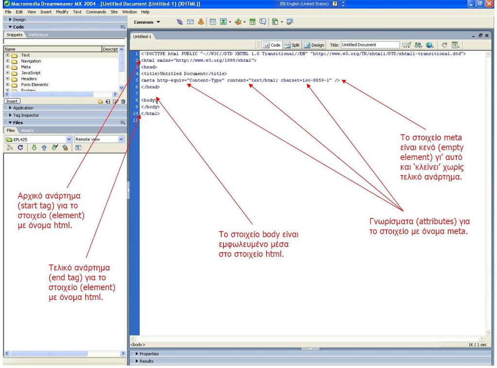Expand the Properties panel
Viewport: 497px width, 368px height.
137,354
